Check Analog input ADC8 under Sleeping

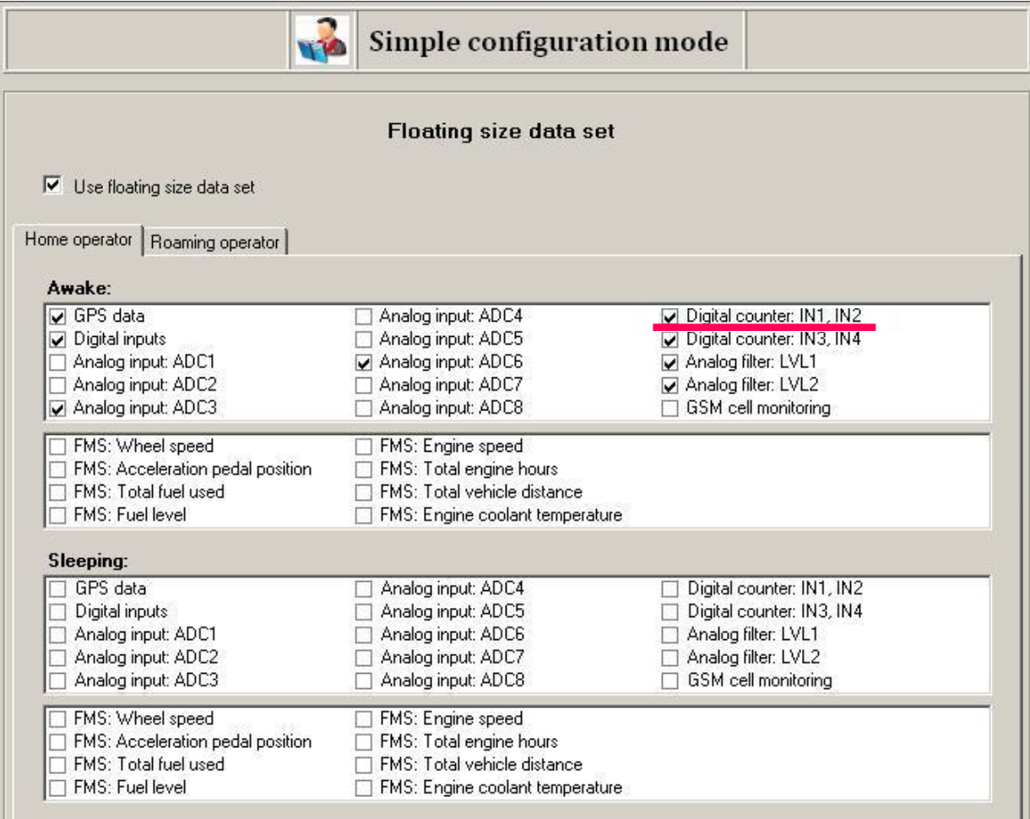(x=364, y=681)
